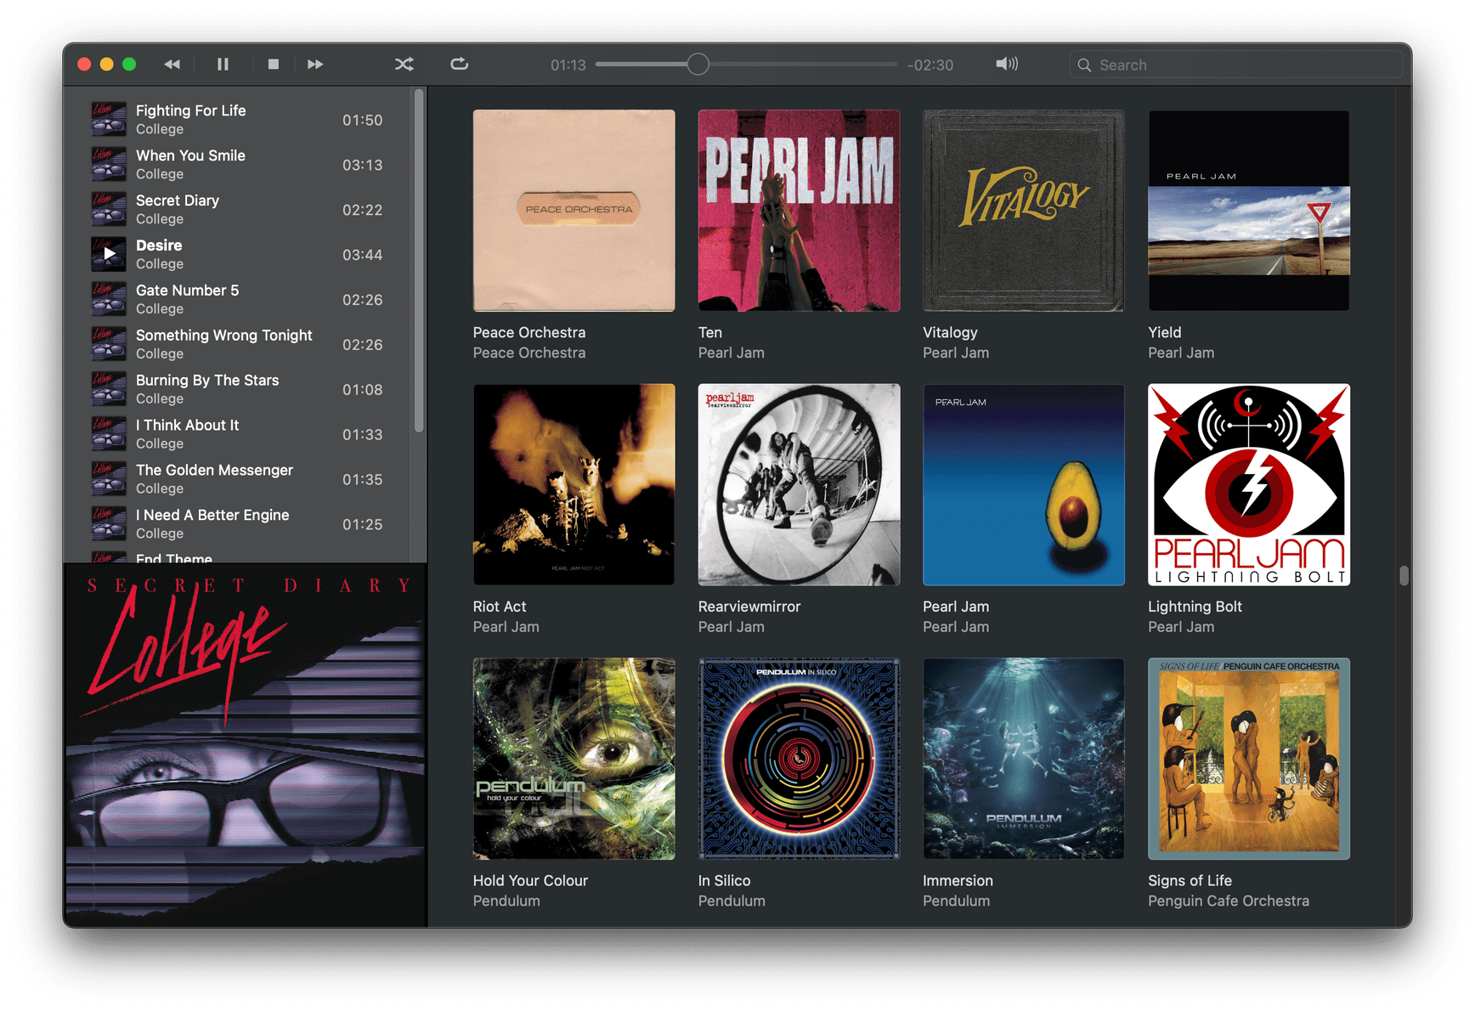Stop playback
Viewport: 1475px width, 1011px height.
pyautogui.click(x=273, y=64)
